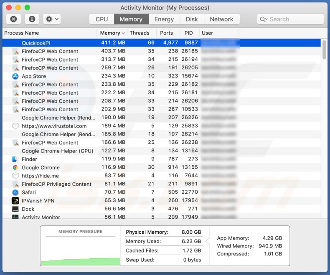Viewport: 330px width, 275px height.
Task: Click the Search field
Action: tap(290, 19)
